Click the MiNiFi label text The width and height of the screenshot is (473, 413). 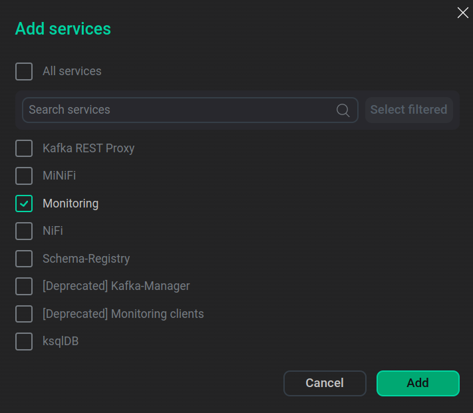[59, 176]
